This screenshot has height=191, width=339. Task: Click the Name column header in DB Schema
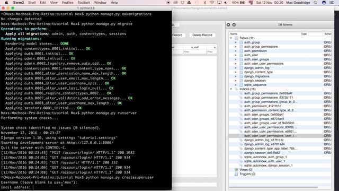click(x=234, y=34)
